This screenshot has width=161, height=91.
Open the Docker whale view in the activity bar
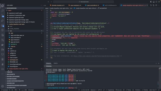tap(3, 45)
